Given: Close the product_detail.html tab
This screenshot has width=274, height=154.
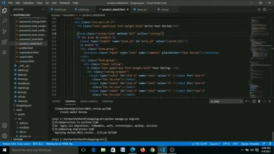Looking at the screenshot, I should click(x=128, y=9).
